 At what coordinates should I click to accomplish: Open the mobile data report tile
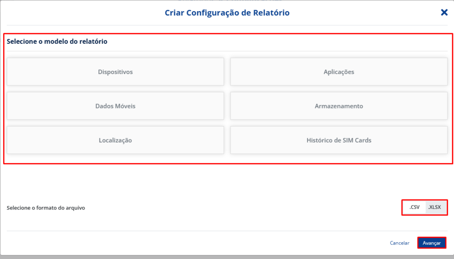pos(115,106)
